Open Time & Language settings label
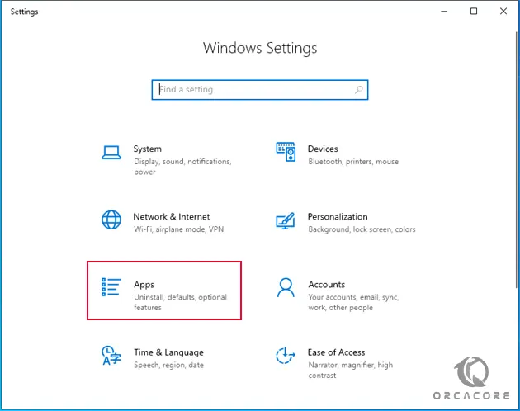Screen dimensions: 520x411 168,352
